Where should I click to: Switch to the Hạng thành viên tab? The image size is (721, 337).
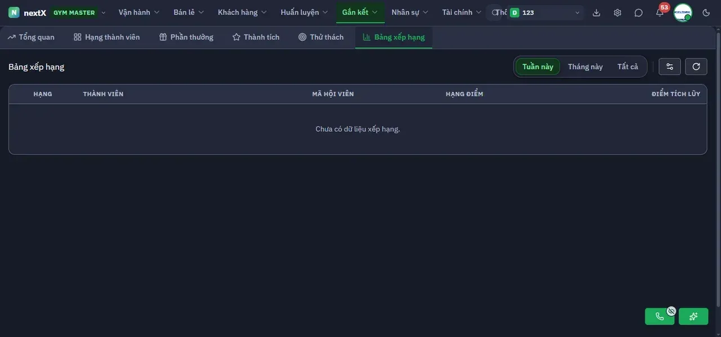106,37
